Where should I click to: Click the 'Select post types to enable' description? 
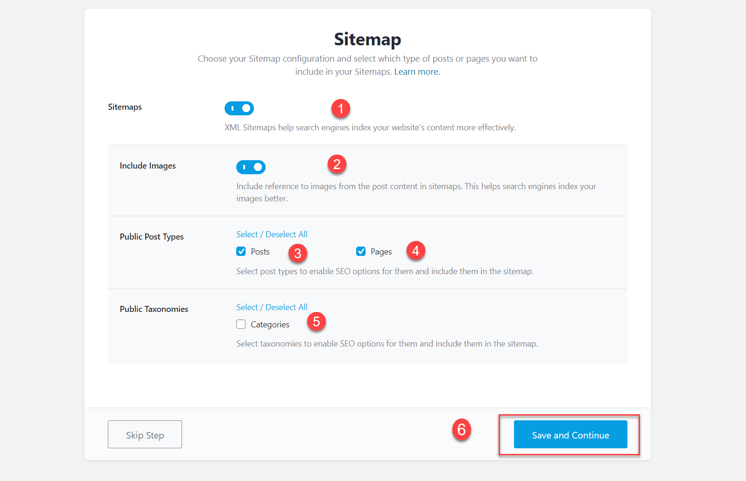385,271
